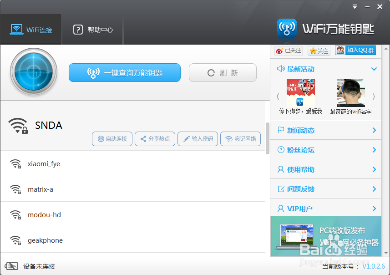This screenshot has height=275, width=390.
Task: Click the circular arrow icon on refresh button
Action: [x=211, y=73]
